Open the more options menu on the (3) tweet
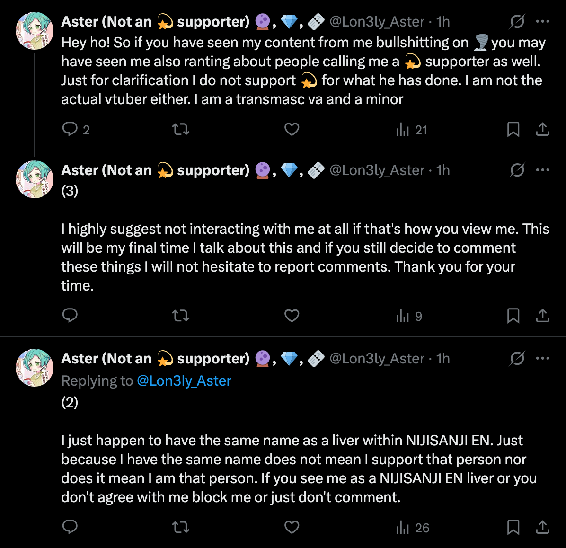 tap(542, 170)
